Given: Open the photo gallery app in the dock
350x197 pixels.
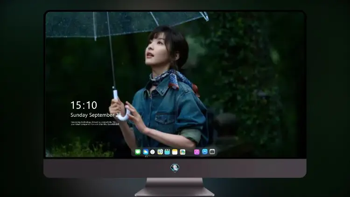Looking at the screenshot, I should tap(182, 152).
